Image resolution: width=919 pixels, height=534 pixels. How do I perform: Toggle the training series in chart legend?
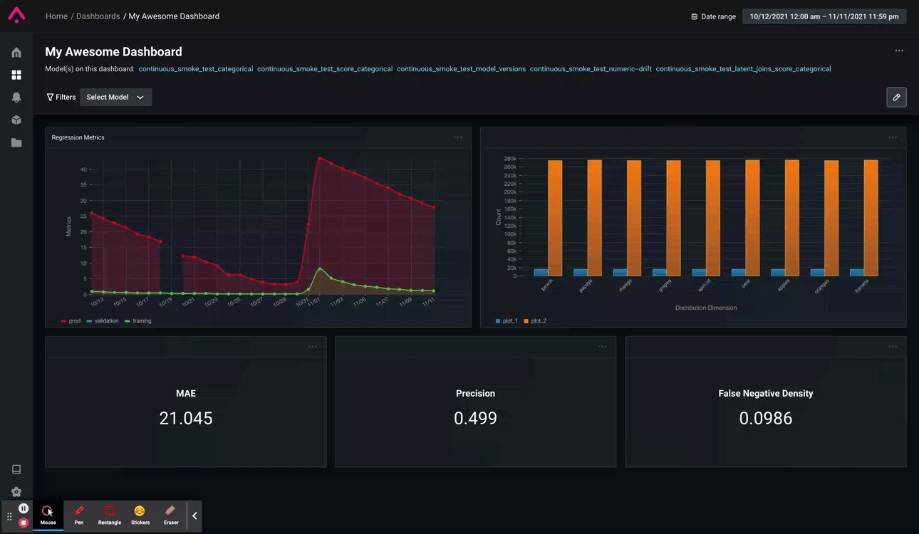click(138, 321)
